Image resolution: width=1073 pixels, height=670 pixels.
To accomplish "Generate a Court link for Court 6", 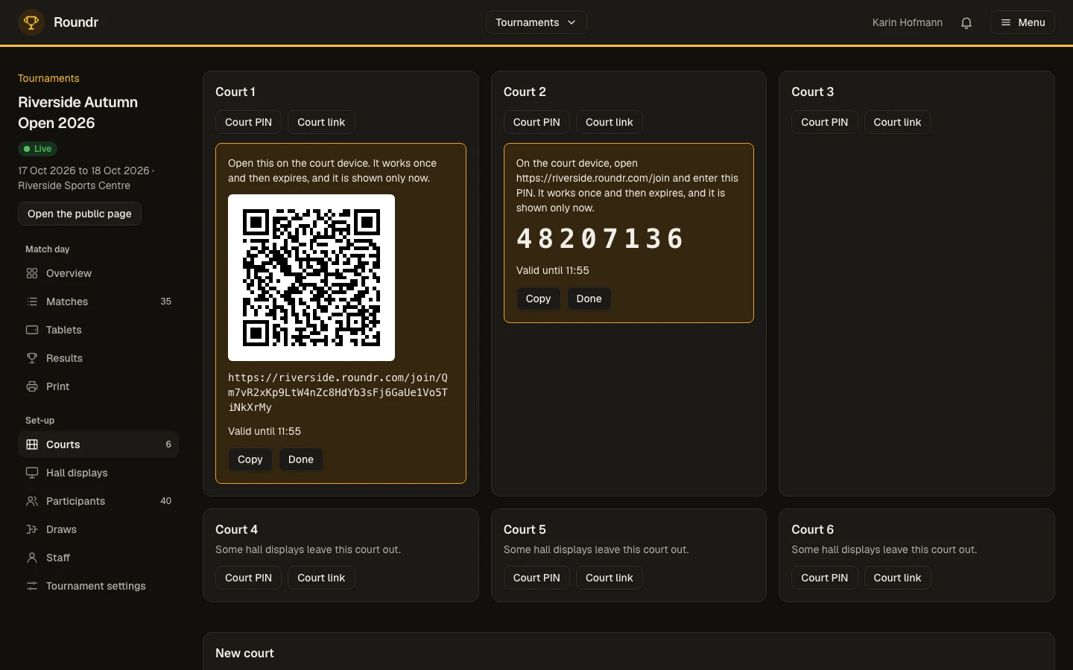I will tap(898, 578).
